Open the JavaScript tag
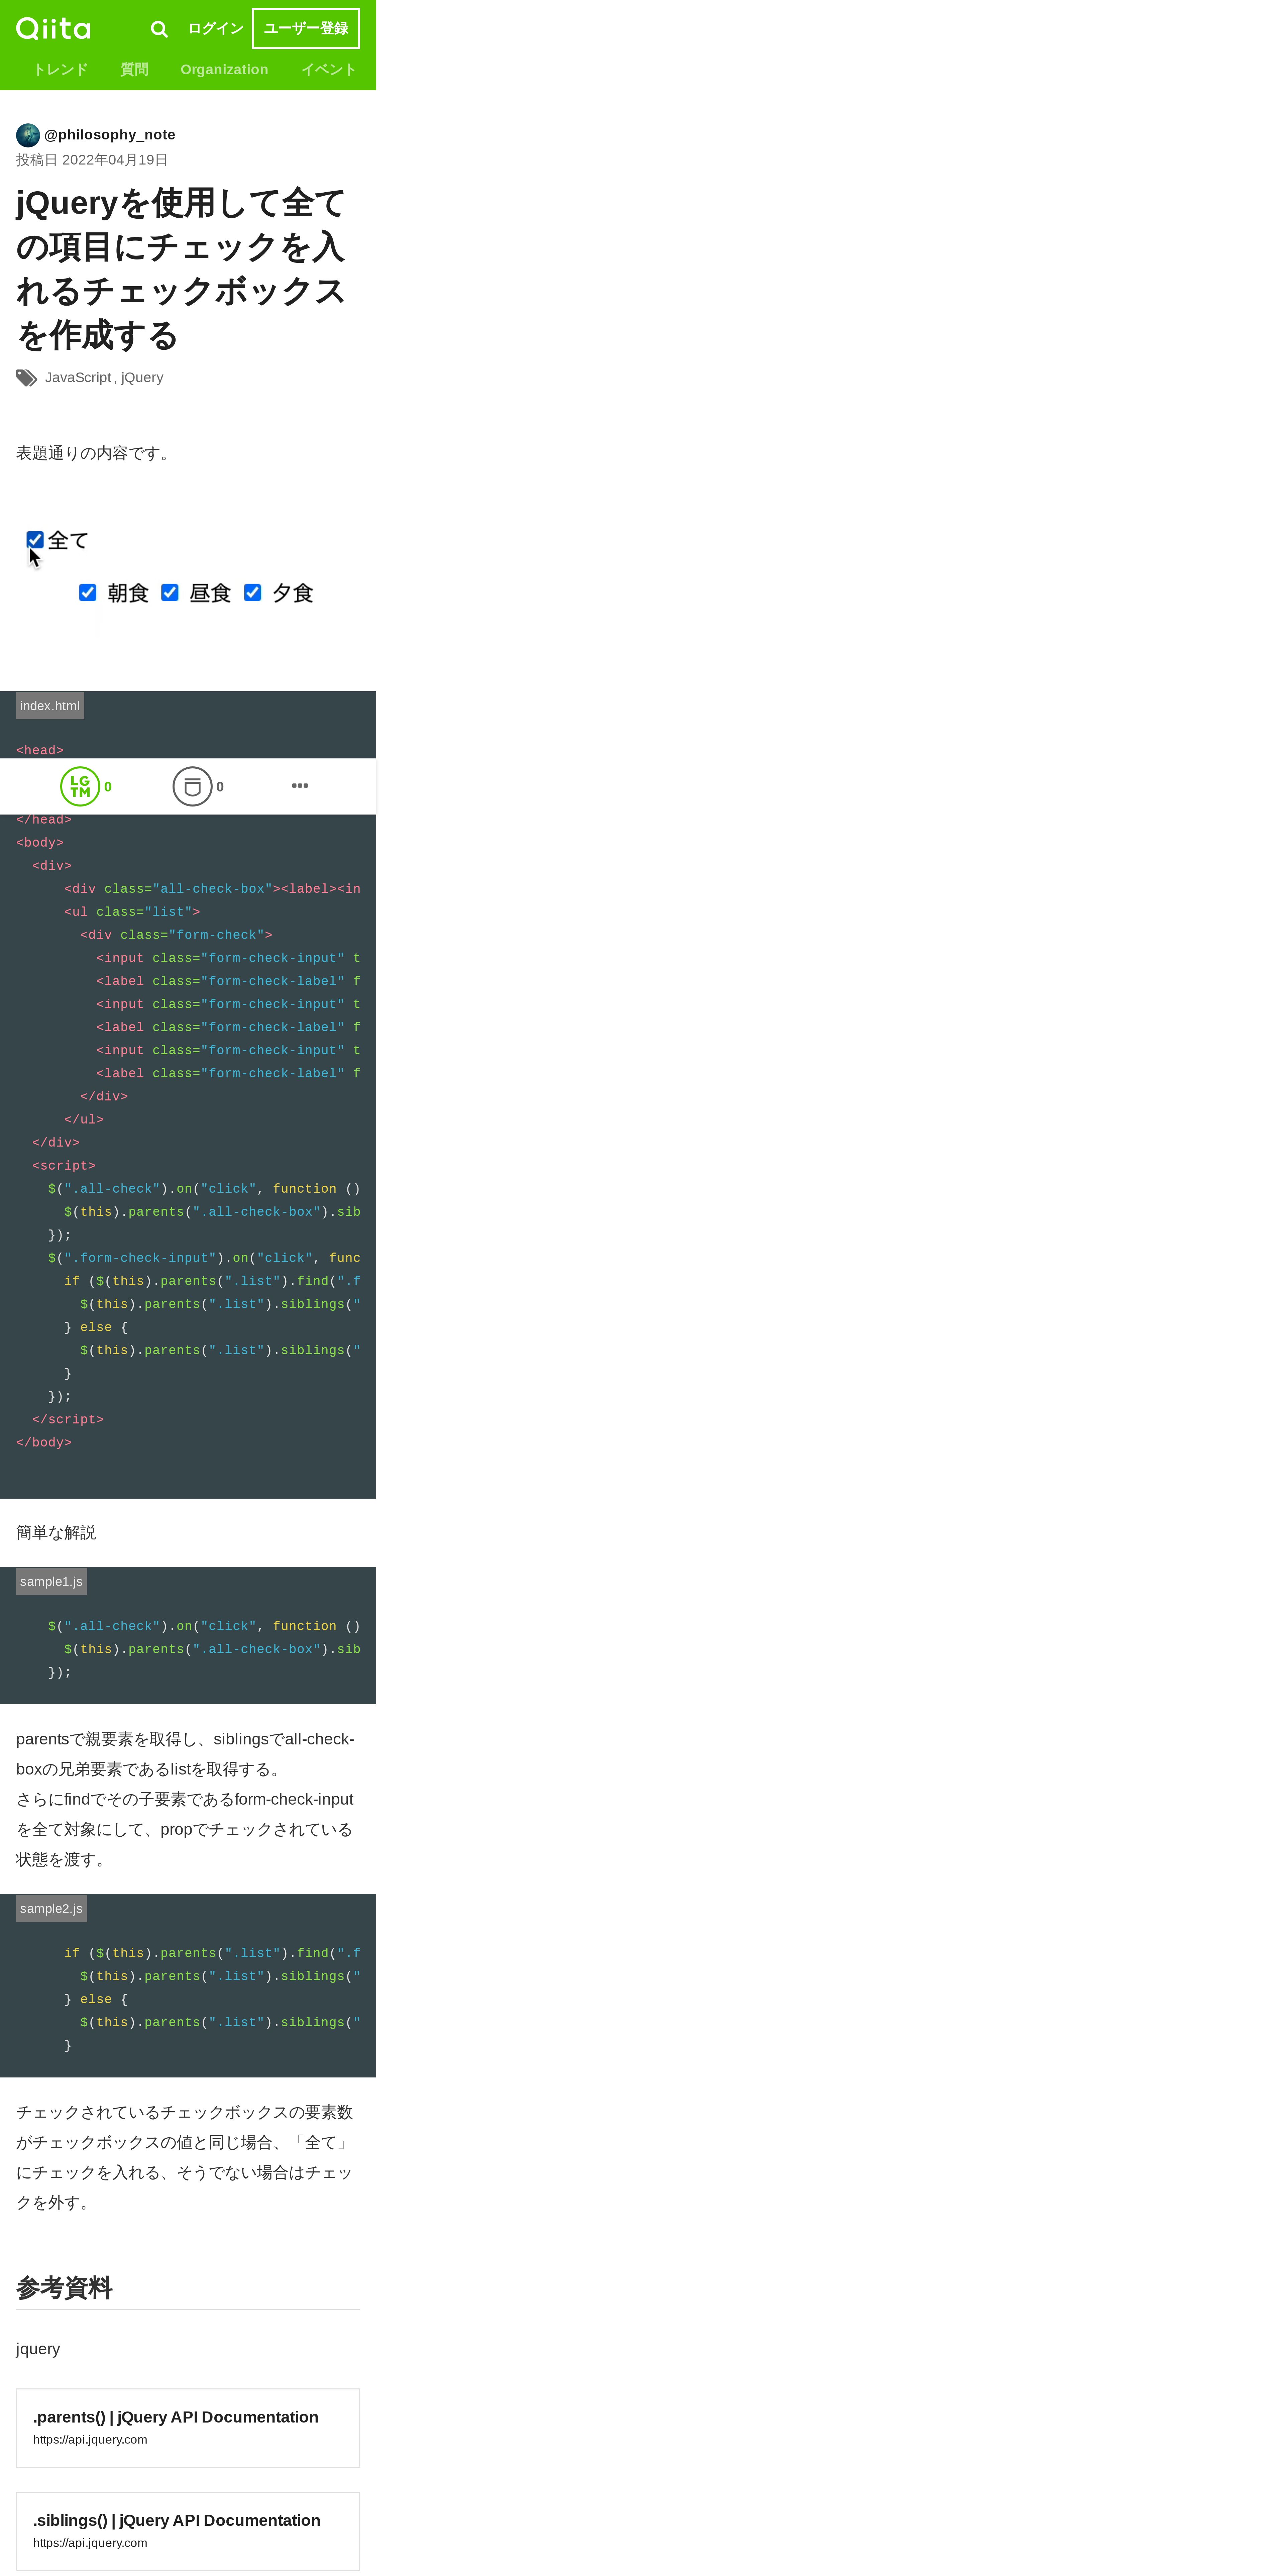 [78, 378]
